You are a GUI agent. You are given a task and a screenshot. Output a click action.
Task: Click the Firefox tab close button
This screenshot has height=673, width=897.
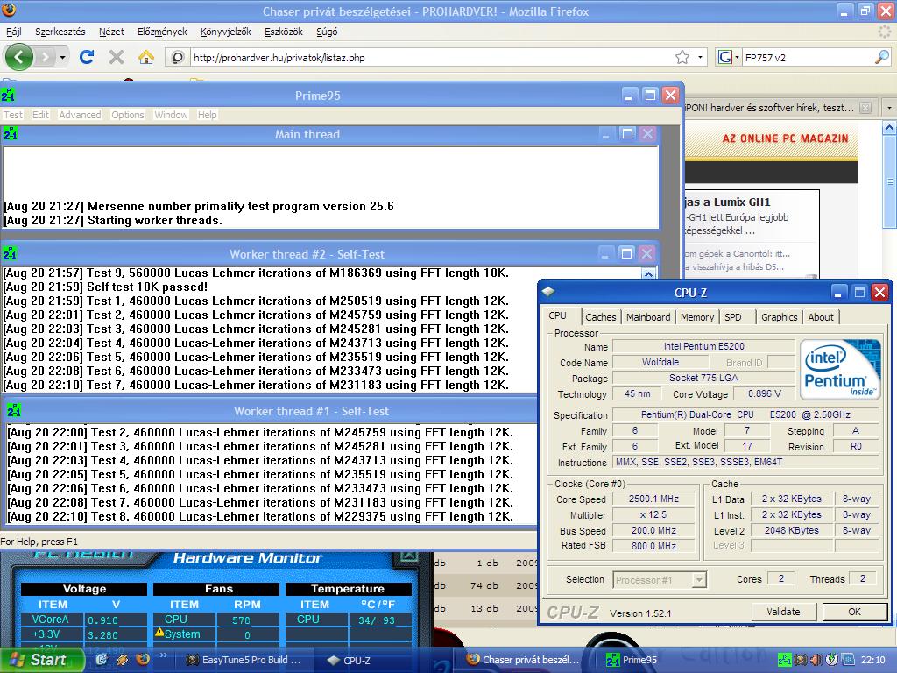pyautogui.click(x=865, y=108)
